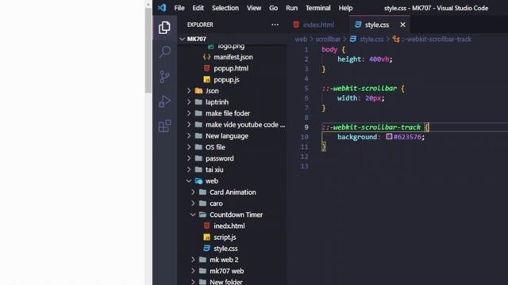The width and height of the screenshot is (508, 285).
Task: Click the web folder icon
Action: (198, 181)
